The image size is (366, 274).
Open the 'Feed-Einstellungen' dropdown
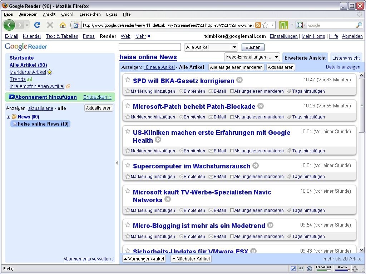(252, 56)
